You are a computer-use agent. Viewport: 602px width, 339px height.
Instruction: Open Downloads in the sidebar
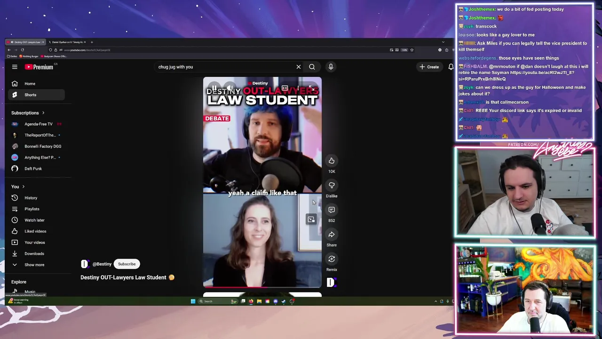coord(35,253)
